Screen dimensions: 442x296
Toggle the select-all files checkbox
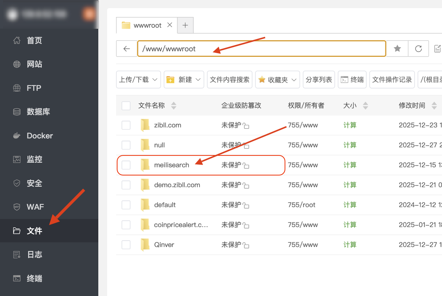(x=126, y=105)
